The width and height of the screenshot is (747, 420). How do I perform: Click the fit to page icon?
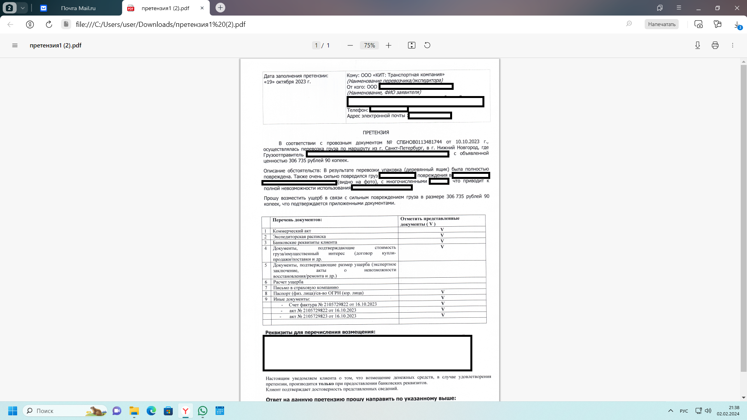[412, 45]
